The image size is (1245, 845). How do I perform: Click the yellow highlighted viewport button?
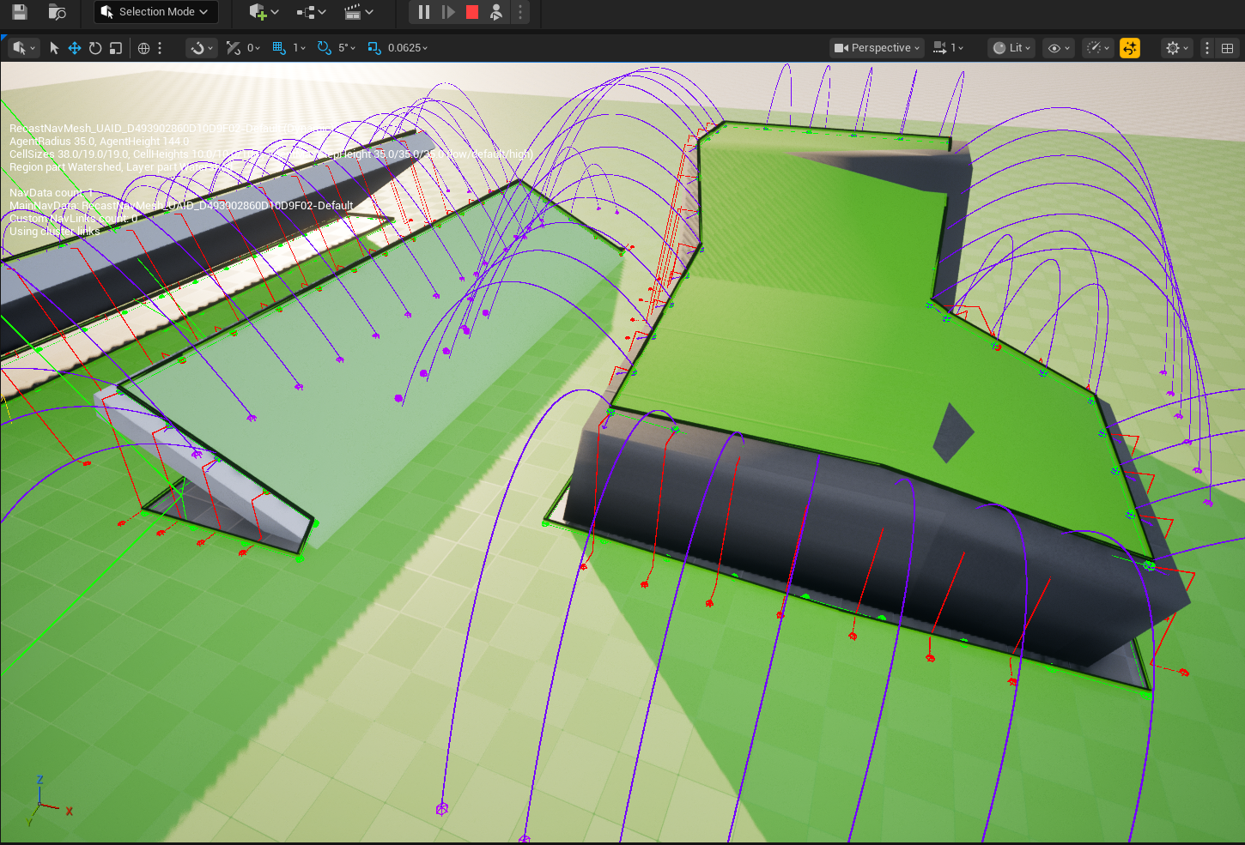(x=1130, y=48)
